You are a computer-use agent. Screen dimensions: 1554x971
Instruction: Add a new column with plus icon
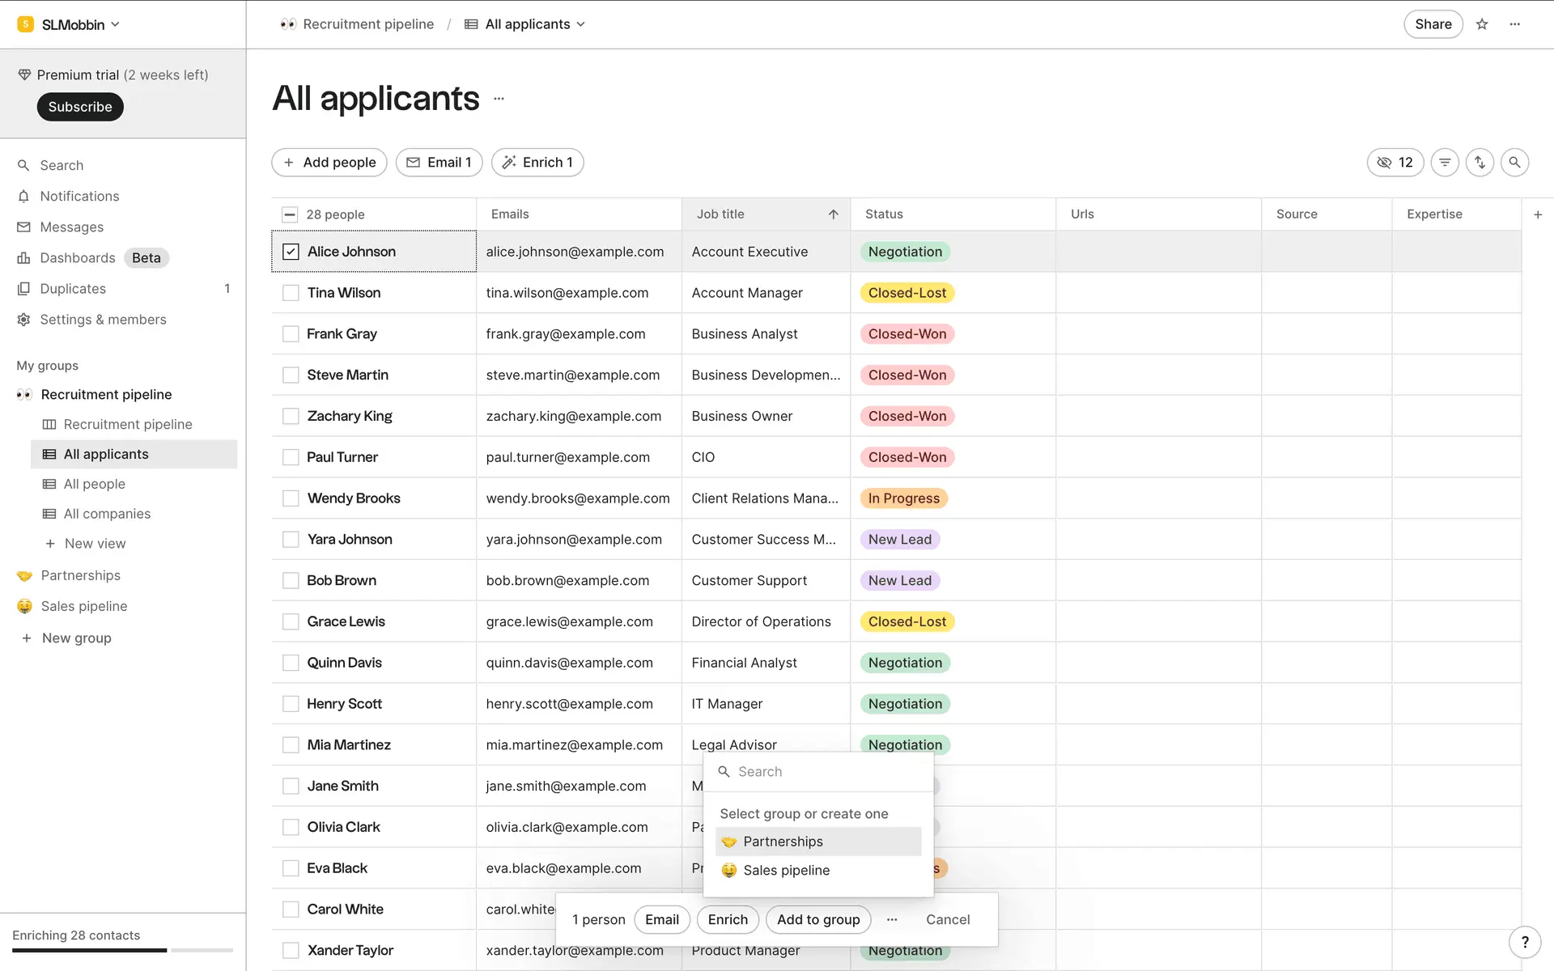(x=1538, y=214)
